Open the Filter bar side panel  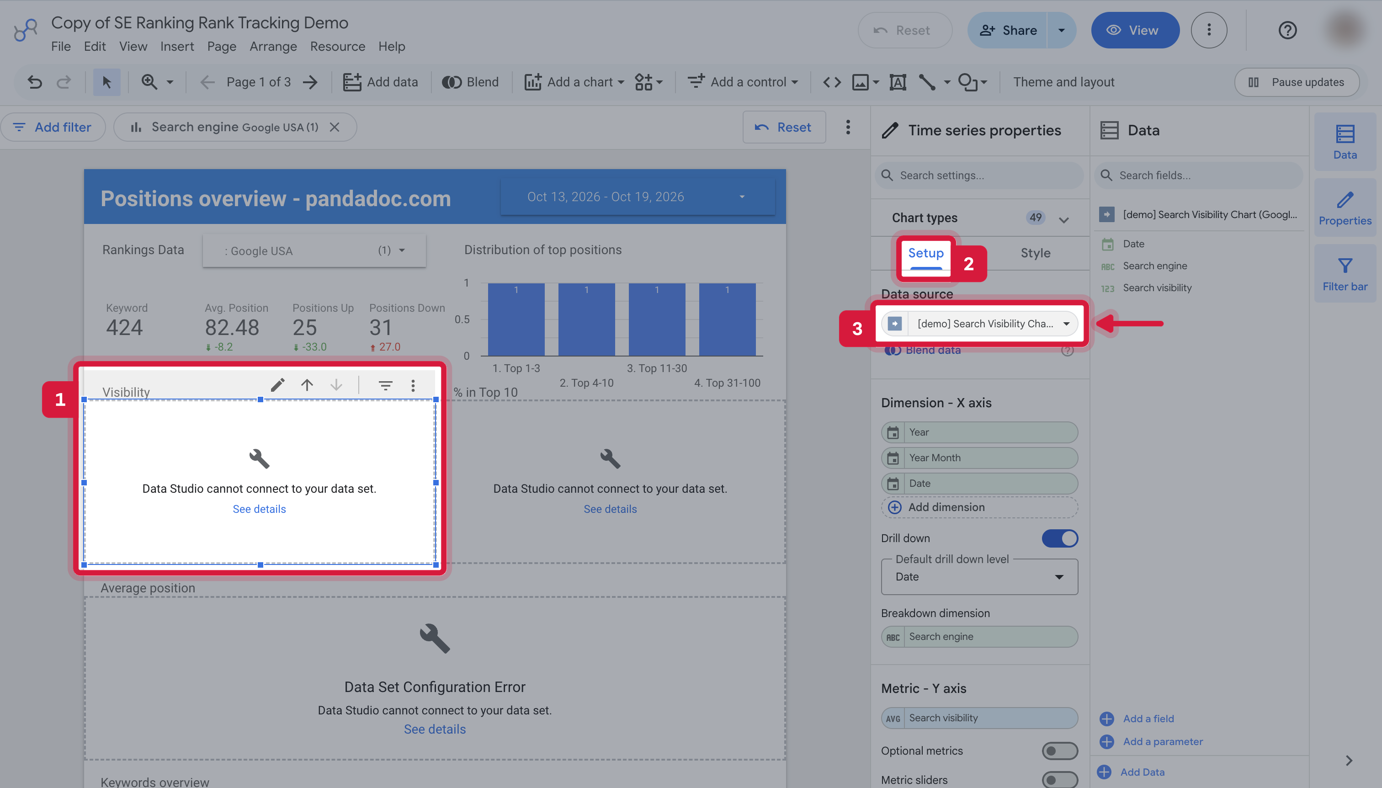pos(1345,274)
